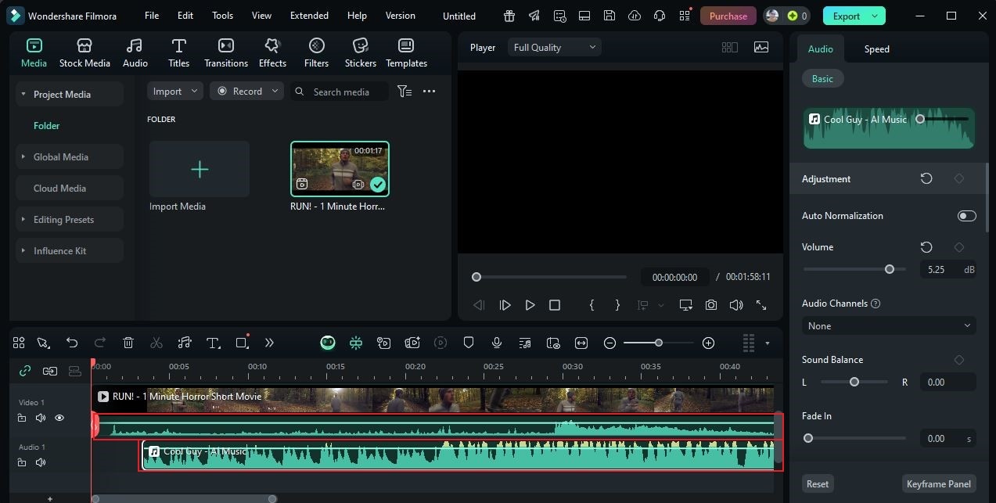Open the File menu
Screen dimensions: 996x503
[152, 16]
